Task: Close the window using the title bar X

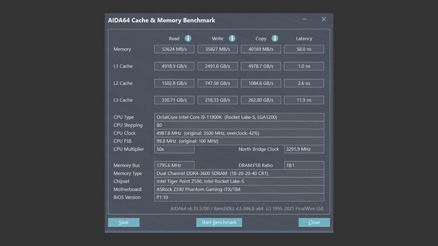Action: [324, 20]
